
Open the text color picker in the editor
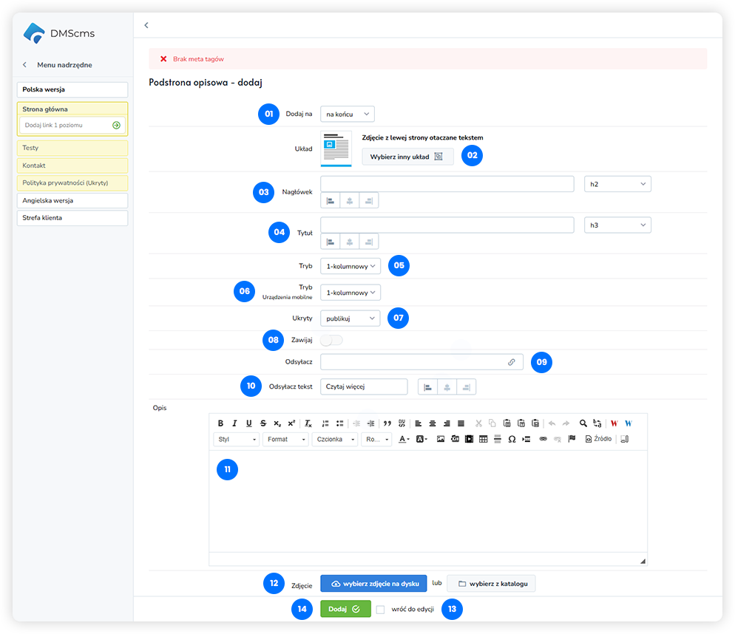tap(404, 439)
